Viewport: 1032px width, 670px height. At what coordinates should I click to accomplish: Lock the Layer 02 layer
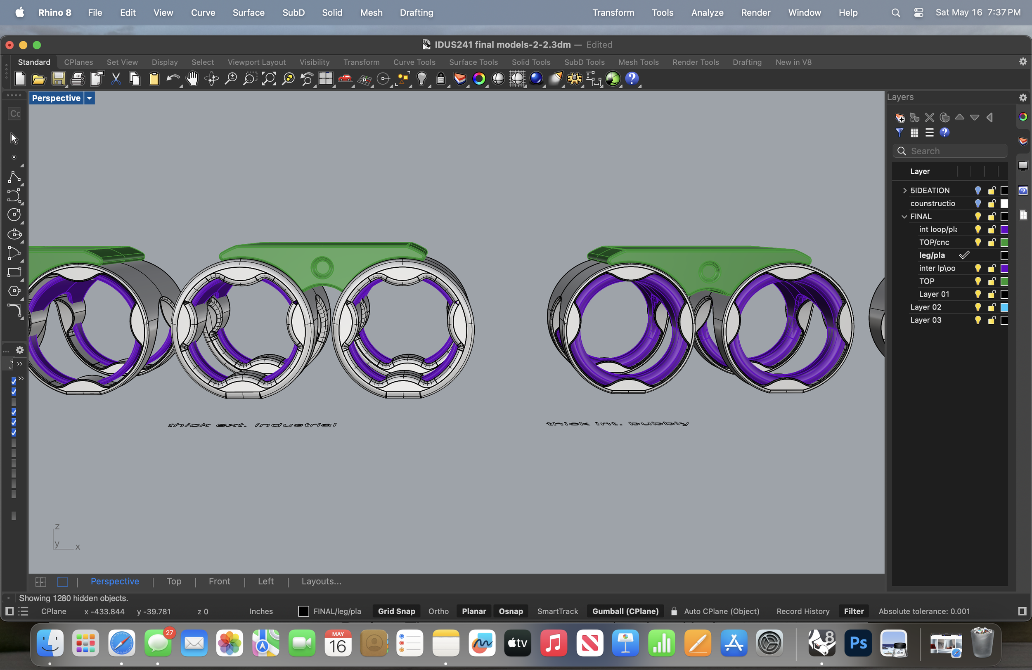(x=992, y=307)
